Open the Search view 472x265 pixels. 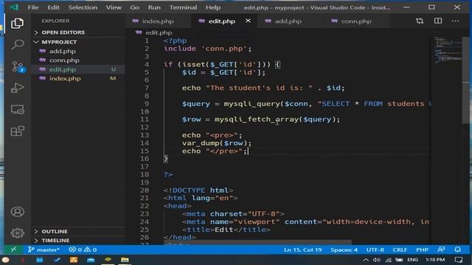tap(17, 44)
